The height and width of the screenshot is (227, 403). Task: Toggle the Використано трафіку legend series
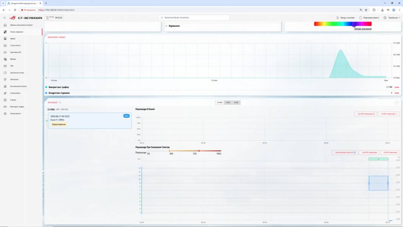click(46, 87)
